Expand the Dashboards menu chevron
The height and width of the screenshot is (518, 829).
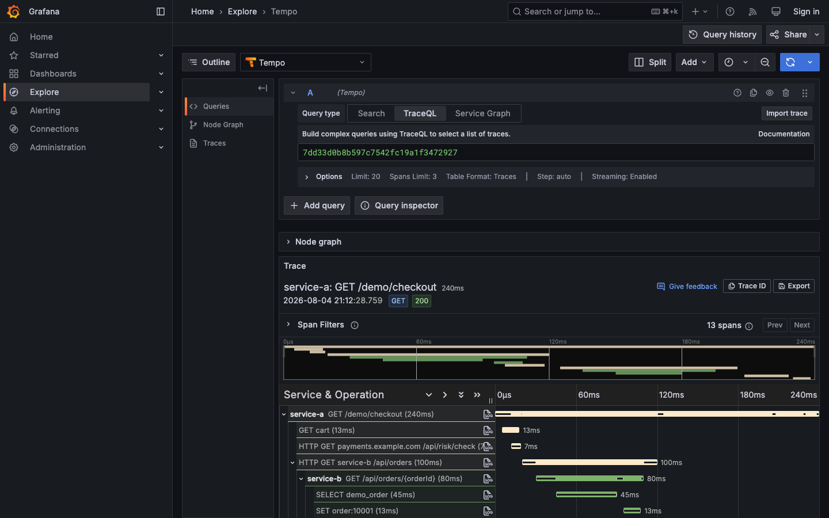pyautogui.click(x=161, y=74)
